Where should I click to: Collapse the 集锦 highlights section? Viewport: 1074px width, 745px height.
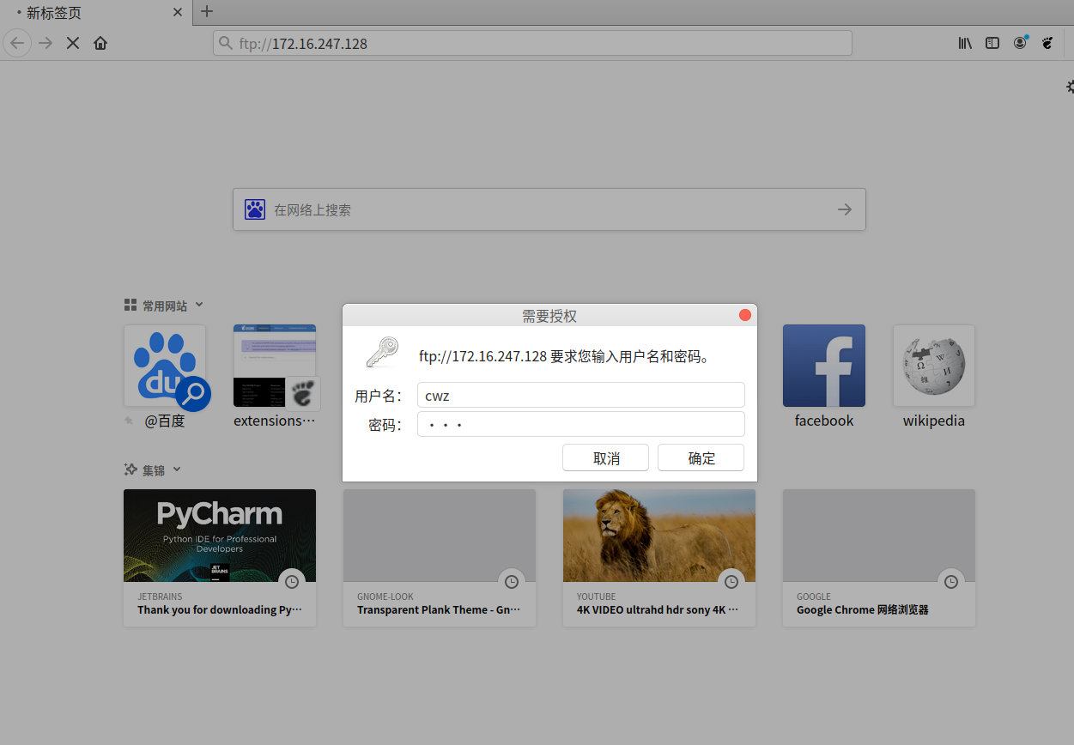[177, 469]
